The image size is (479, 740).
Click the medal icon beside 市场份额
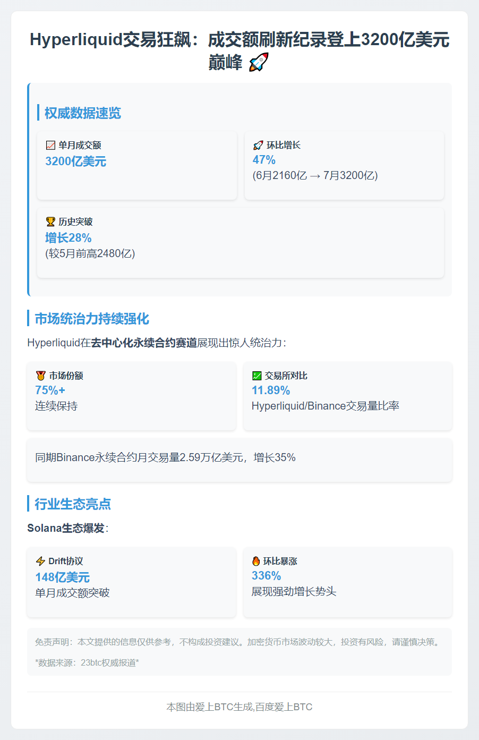point(41,376)
